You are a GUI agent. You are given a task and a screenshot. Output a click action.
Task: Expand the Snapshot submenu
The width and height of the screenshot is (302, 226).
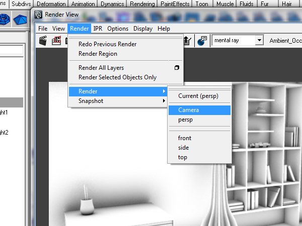[117, 101]
